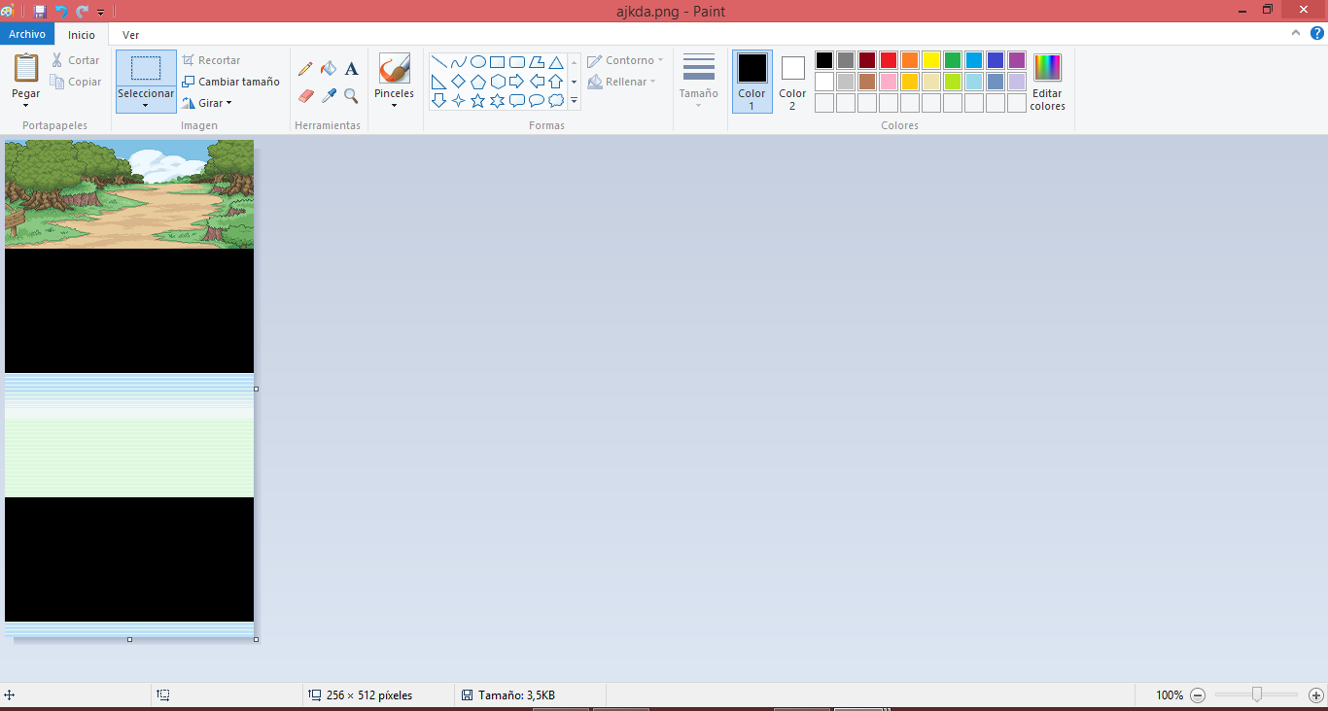The image size is (1328, 711).
Task: Click the Editar colores button
Action: coord(1047,82)
